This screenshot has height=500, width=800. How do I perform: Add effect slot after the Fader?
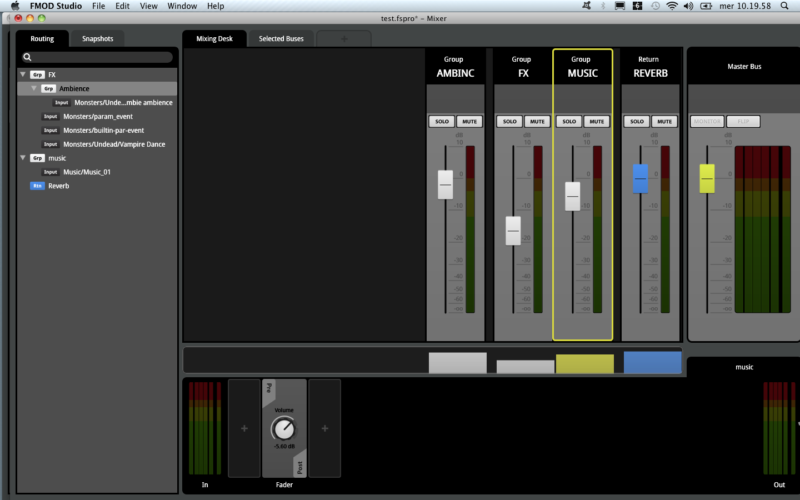[x=325, y=428]
